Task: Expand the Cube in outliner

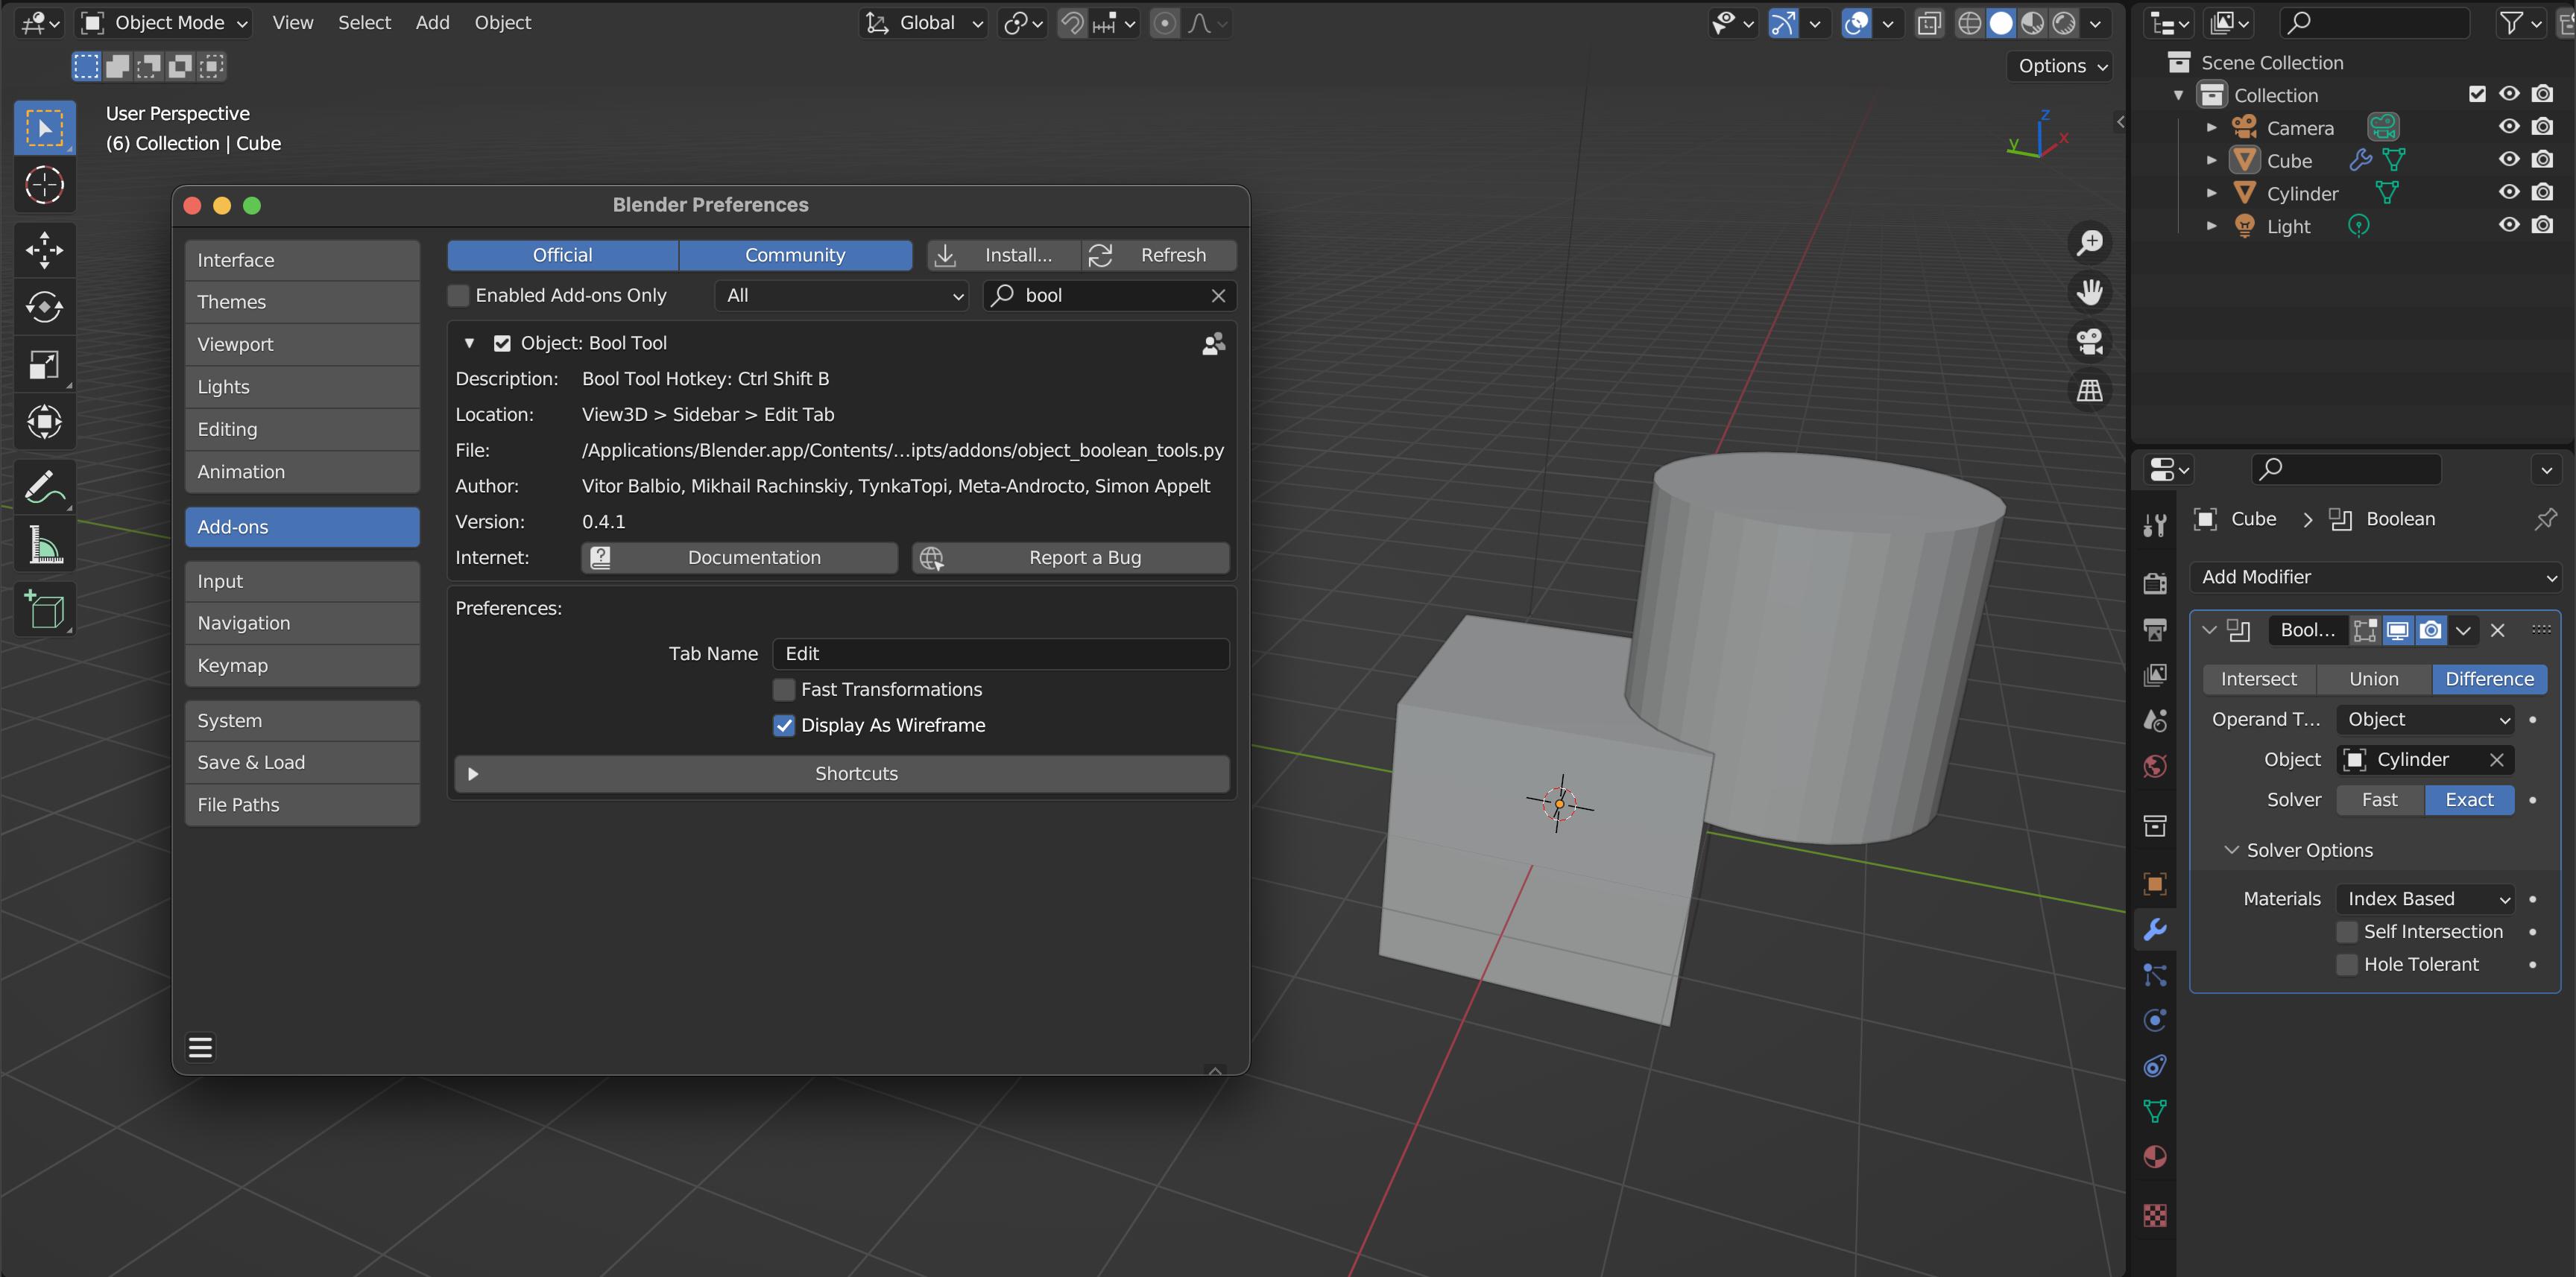Action: click(2212, 160)
